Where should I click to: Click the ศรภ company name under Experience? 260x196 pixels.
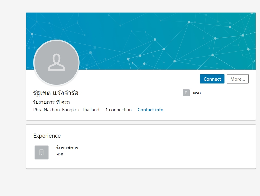[x=60, y=154]
